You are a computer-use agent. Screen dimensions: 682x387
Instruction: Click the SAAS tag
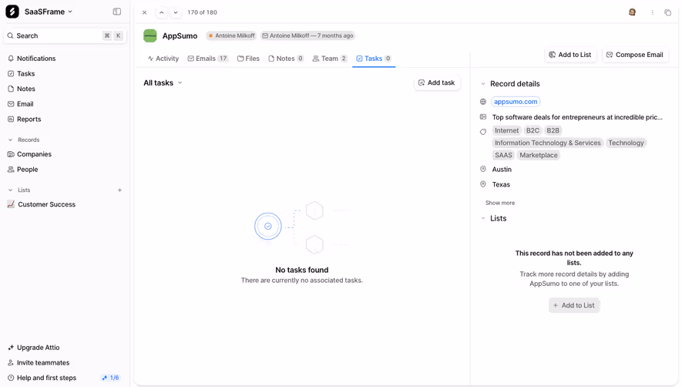click(x=503, y=155)
